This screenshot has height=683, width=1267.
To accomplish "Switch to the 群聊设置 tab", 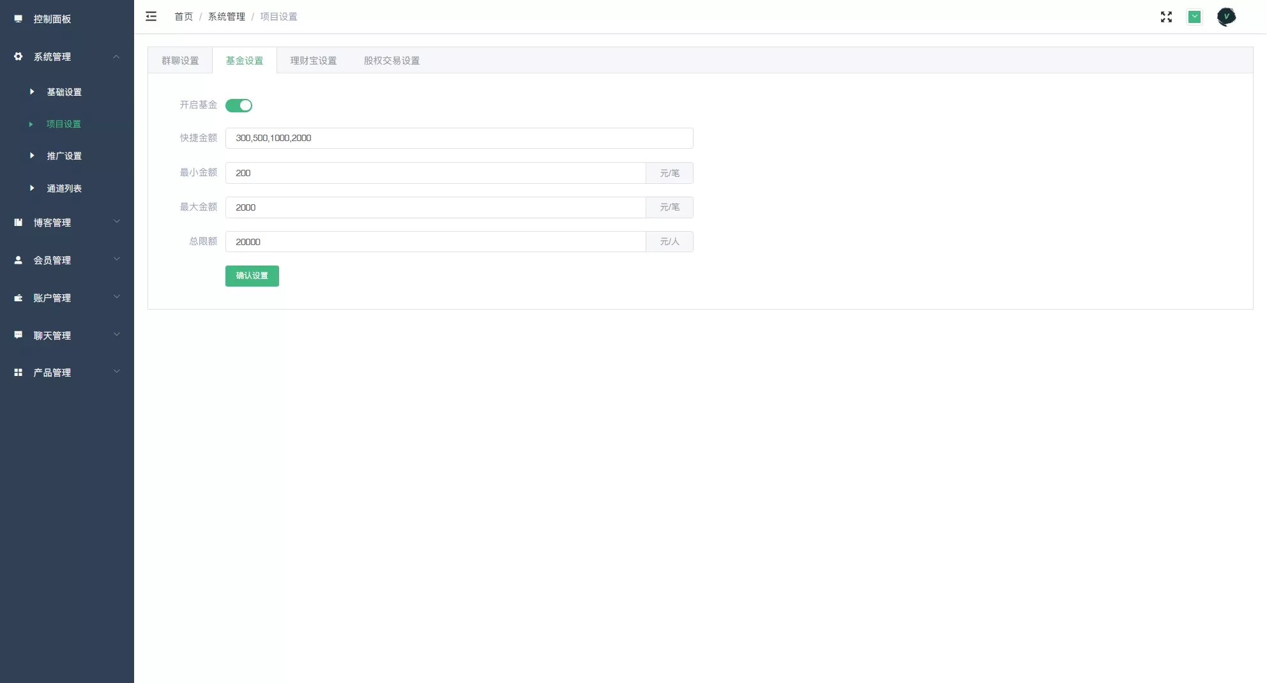I will click(x=180, y=61).
